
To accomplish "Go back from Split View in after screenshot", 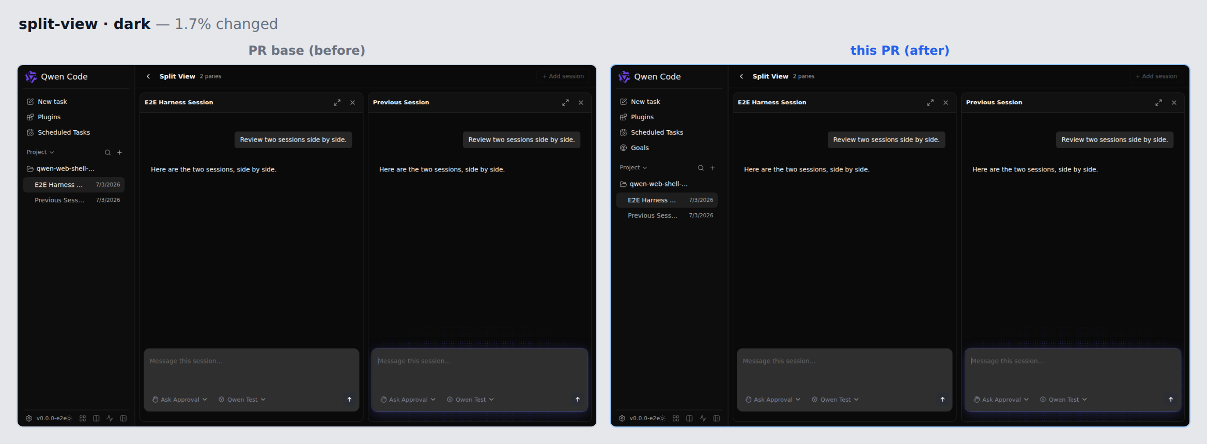I will coord(741,76).
